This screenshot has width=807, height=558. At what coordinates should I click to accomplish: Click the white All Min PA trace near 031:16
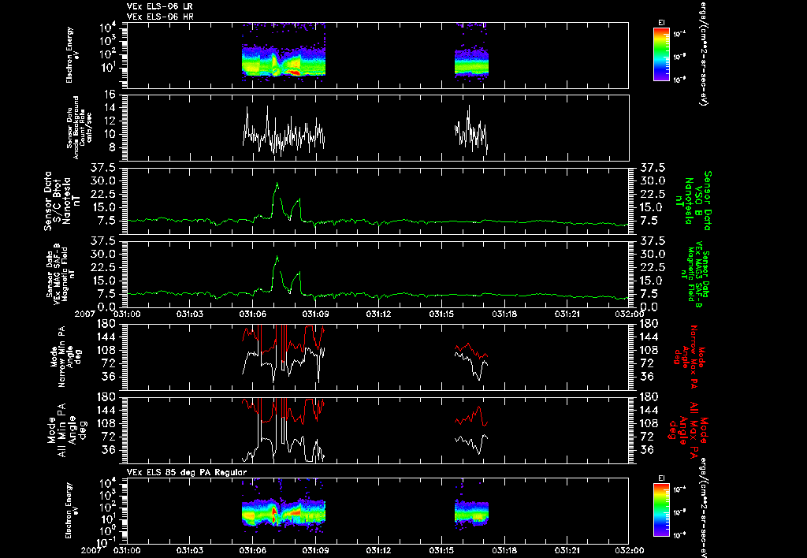click(471, 443)
